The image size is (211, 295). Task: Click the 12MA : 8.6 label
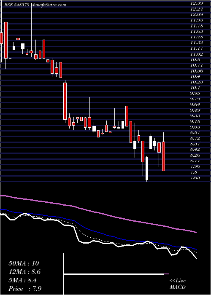point(25,272)
